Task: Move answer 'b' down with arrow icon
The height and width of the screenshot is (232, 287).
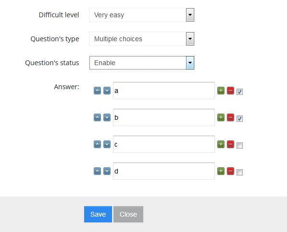Action: pos(107,117)
